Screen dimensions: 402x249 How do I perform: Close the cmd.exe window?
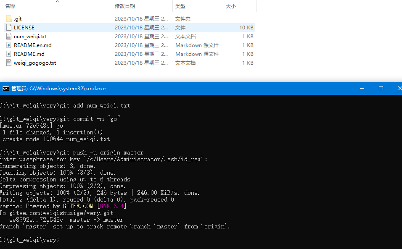[399, 89]
